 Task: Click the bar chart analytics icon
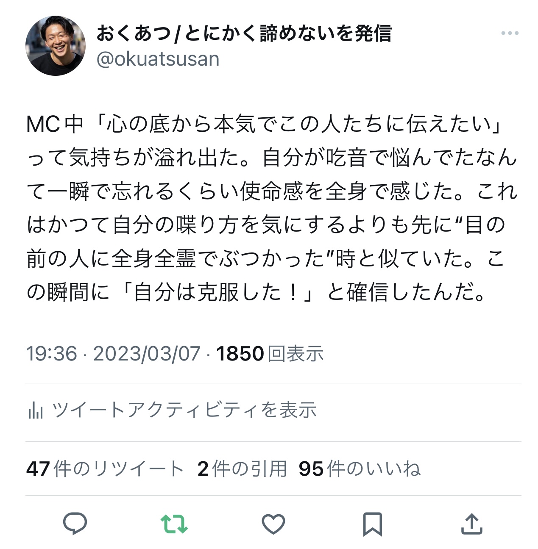[35, 410]
